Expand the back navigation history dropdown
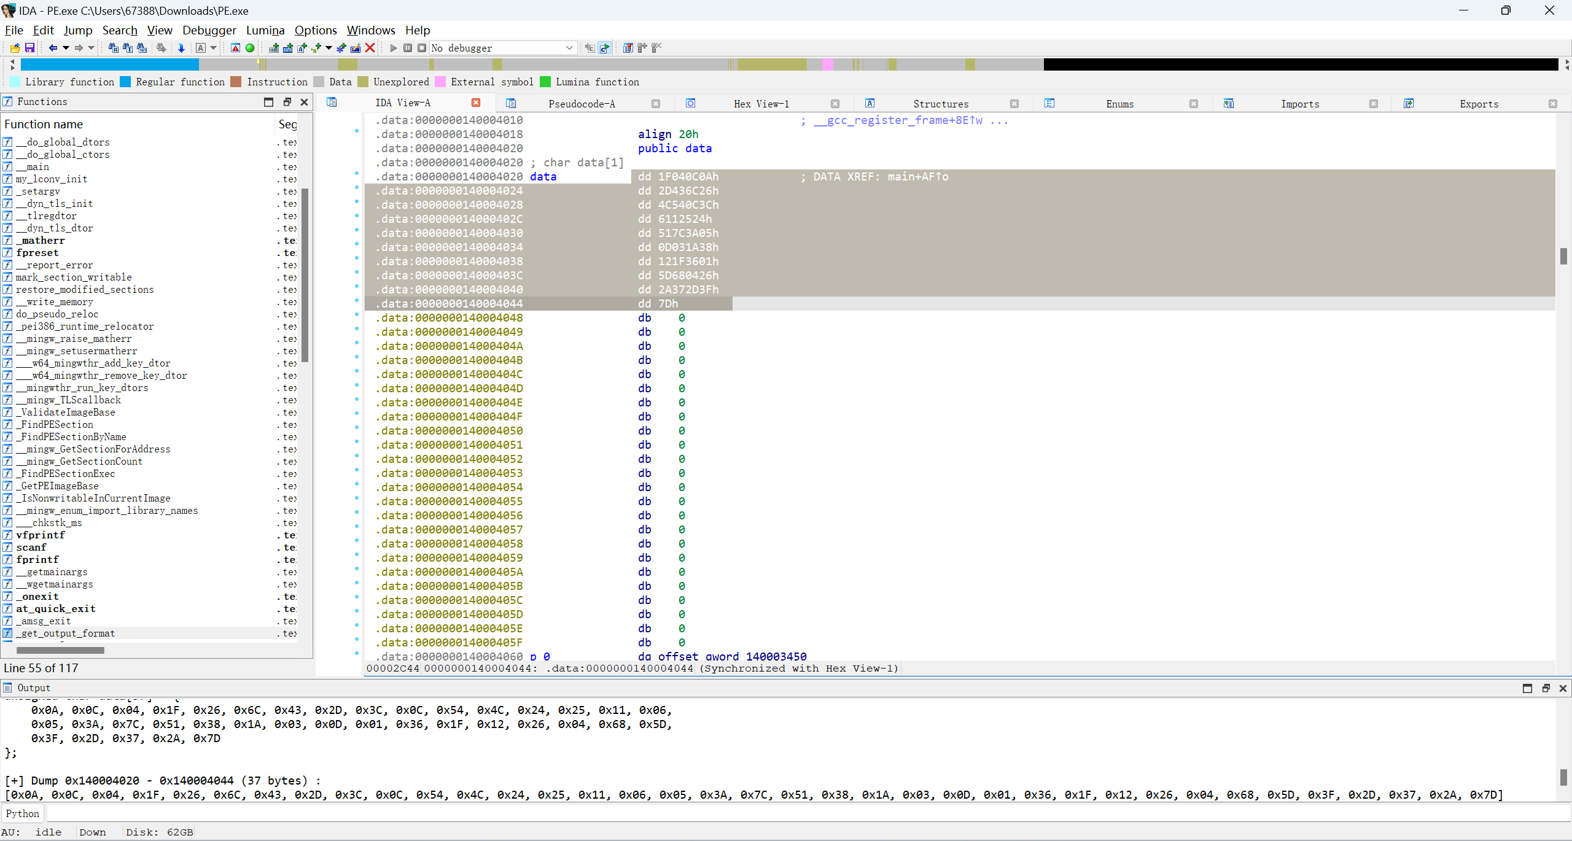Screen dimensions: 1572x841 pos(66,48)
